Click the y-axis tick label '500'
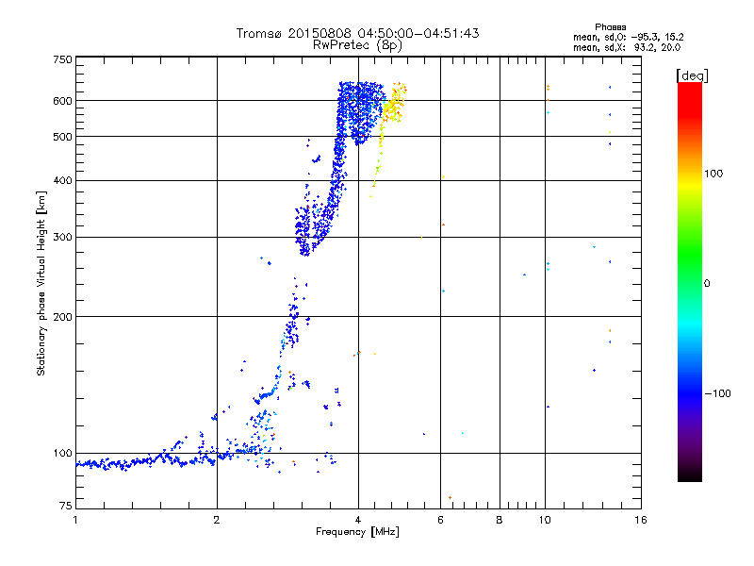 (62, 137)
